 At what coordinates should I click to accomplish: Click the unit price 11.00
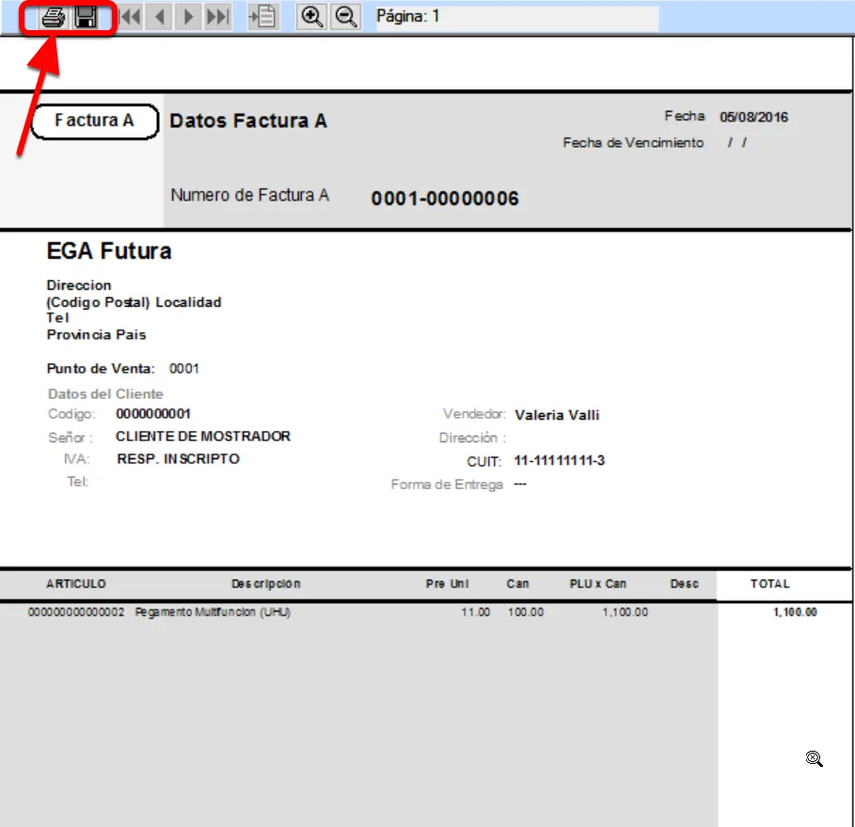tap(476, 612)
